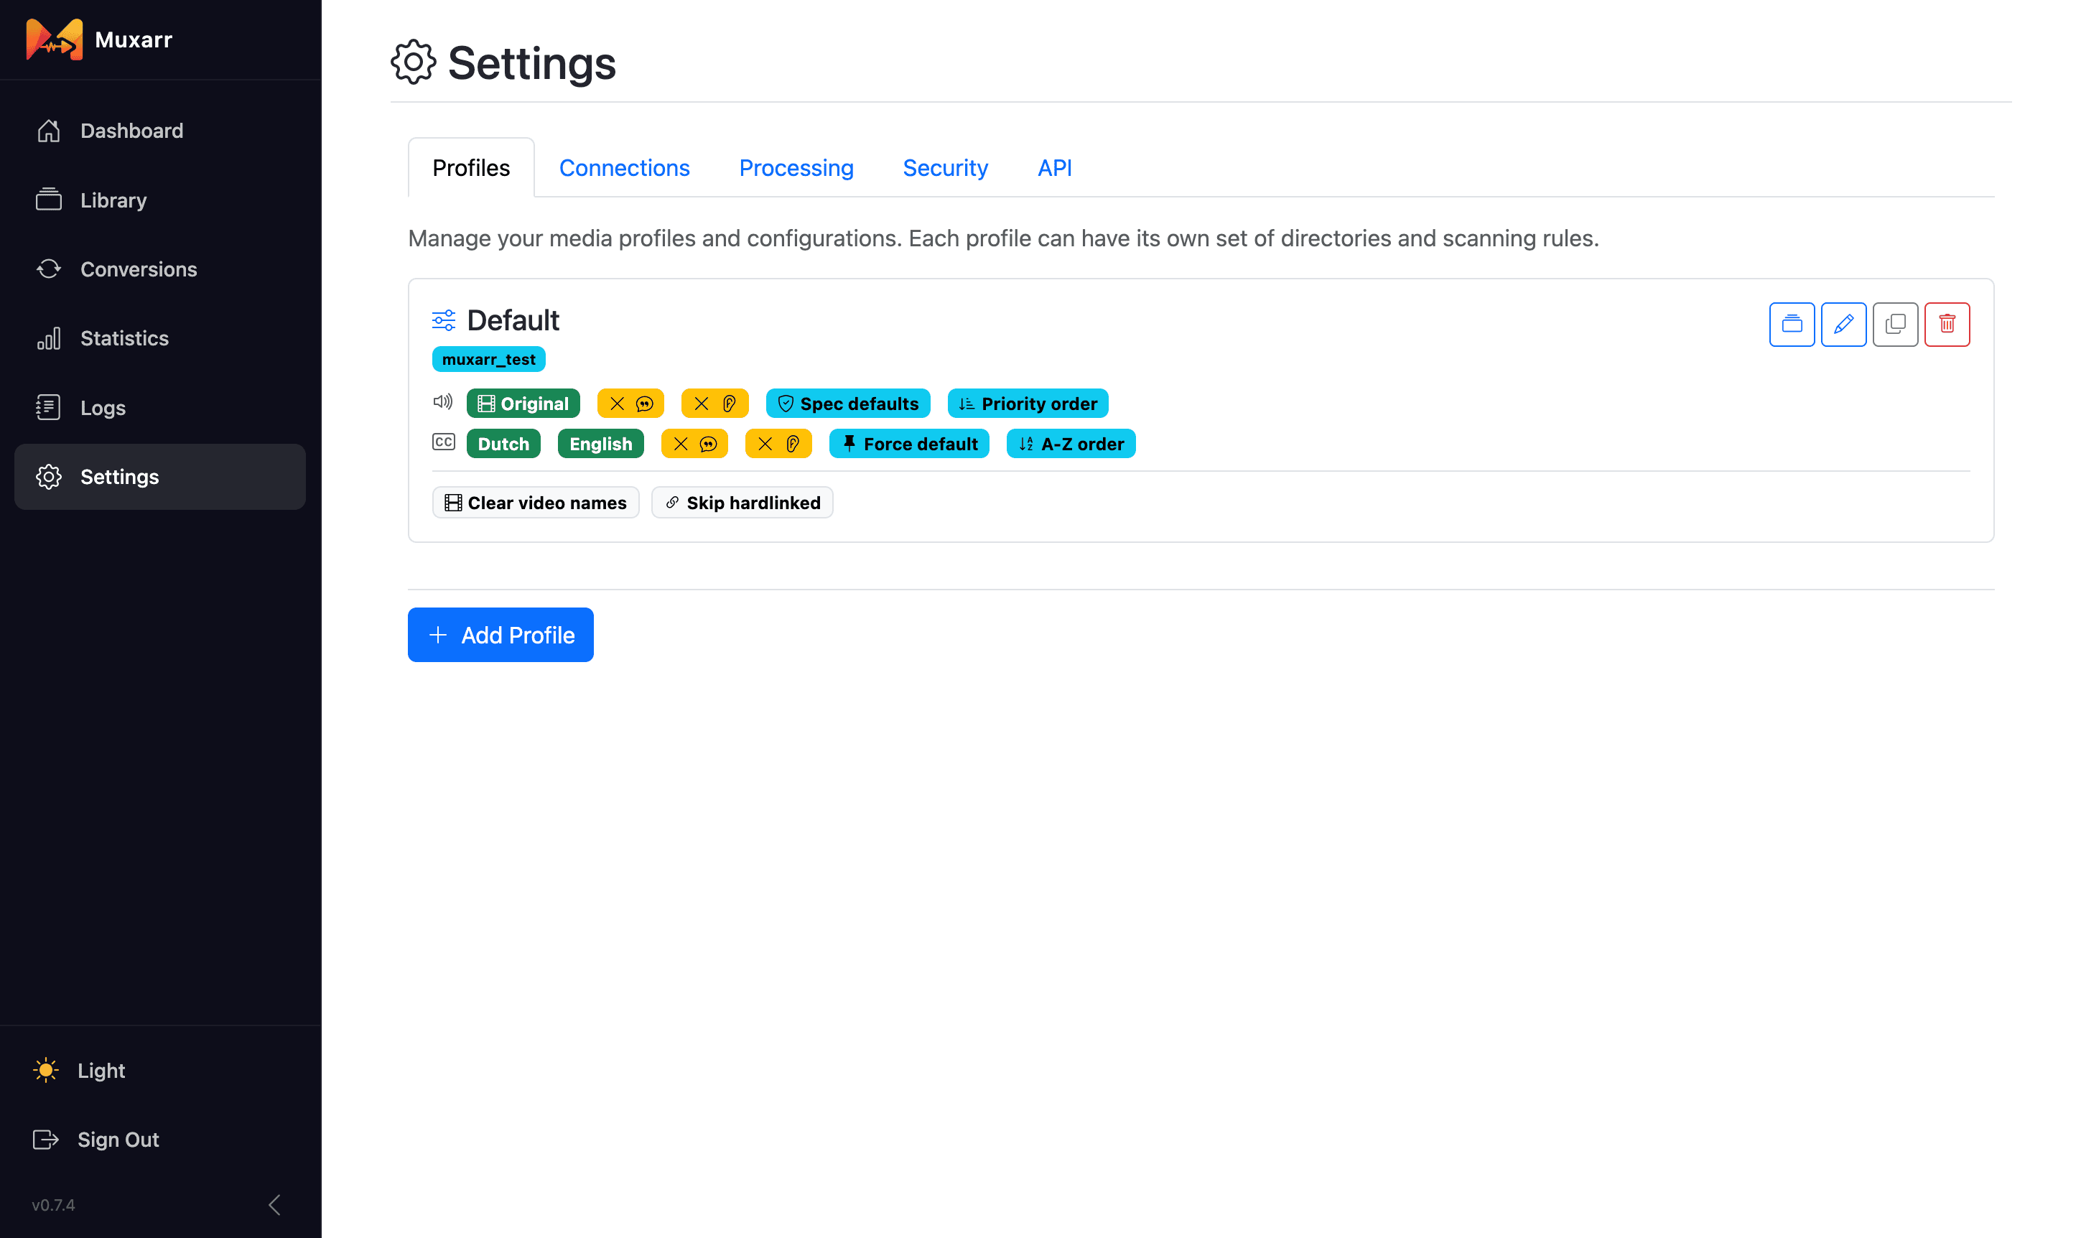Click subtitle row hearing-impaired exclusion badge
2081x1238 pixels.
click(x=779, y=444)
